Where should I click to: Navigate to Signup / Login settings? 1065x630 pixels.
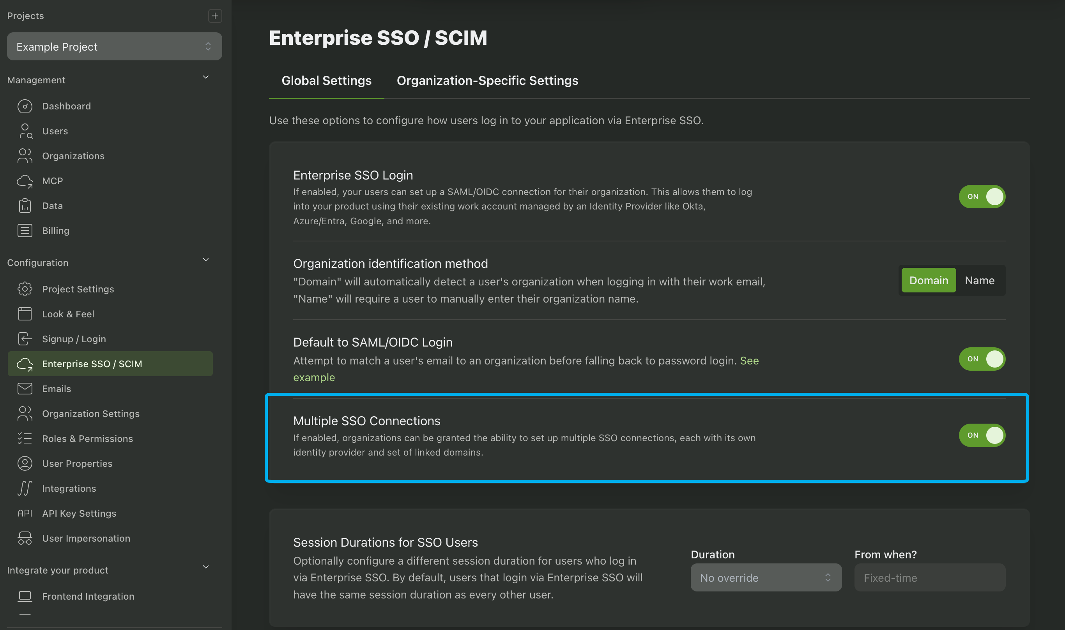(74, 339)
